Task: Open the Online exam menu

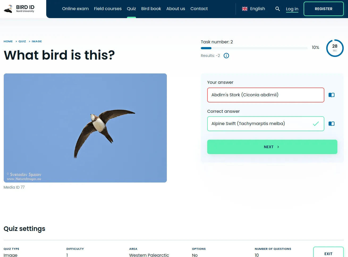Action: click(75, 9)
